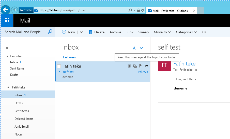Open the All filter dropdown
Viewport: 230px width, 139px height.
(x=138, y=48)
